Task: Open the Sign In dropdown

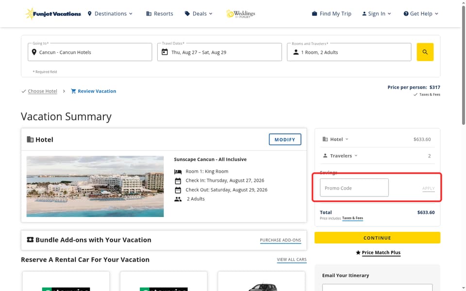Action: pos(377,14)
